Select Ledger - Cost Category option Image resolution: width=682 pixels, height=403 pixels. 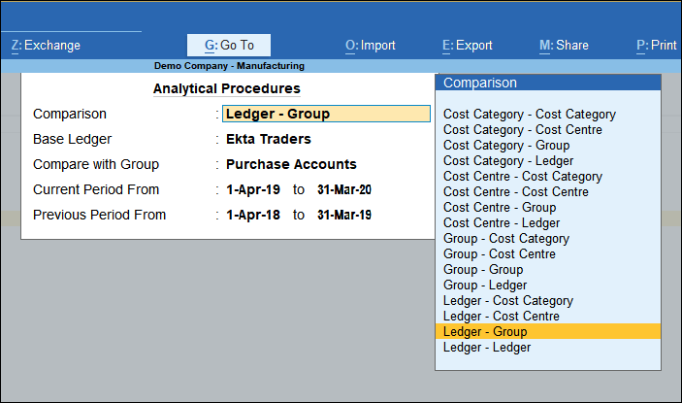pos(507,300)
